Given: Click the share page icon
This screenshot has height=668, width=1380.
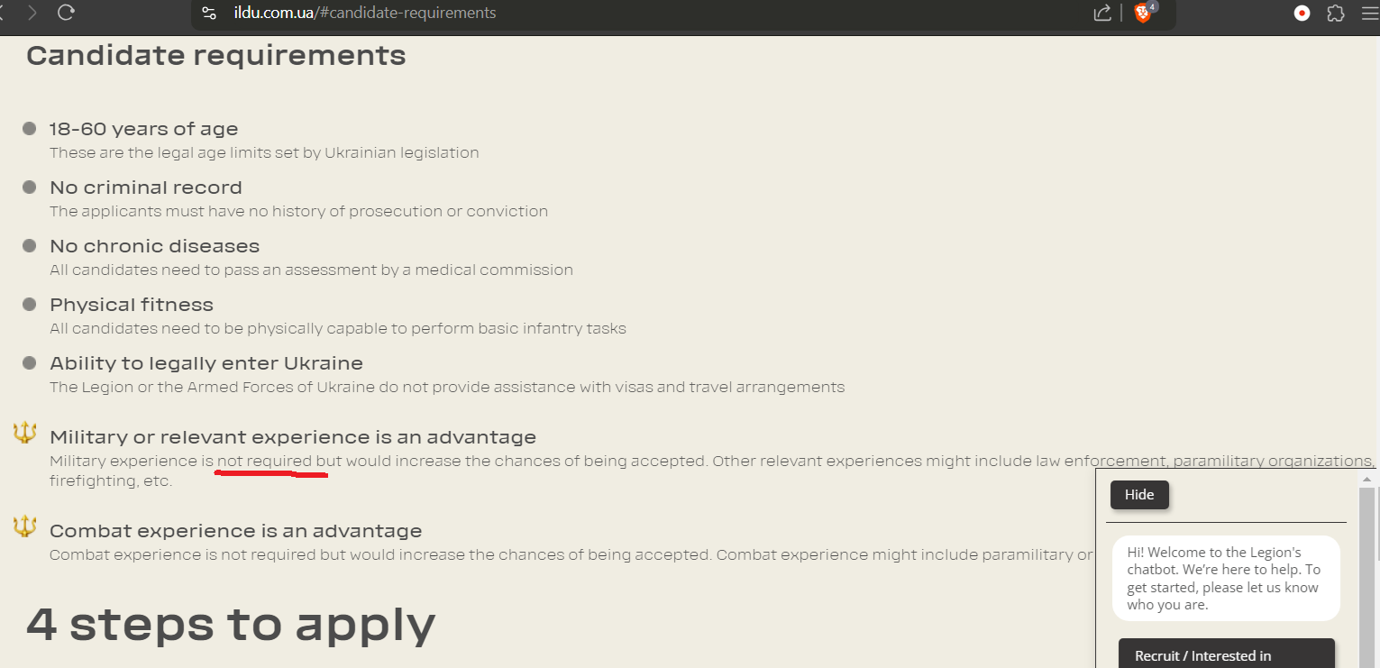Looking at the screenshot, I should 1101,13.
